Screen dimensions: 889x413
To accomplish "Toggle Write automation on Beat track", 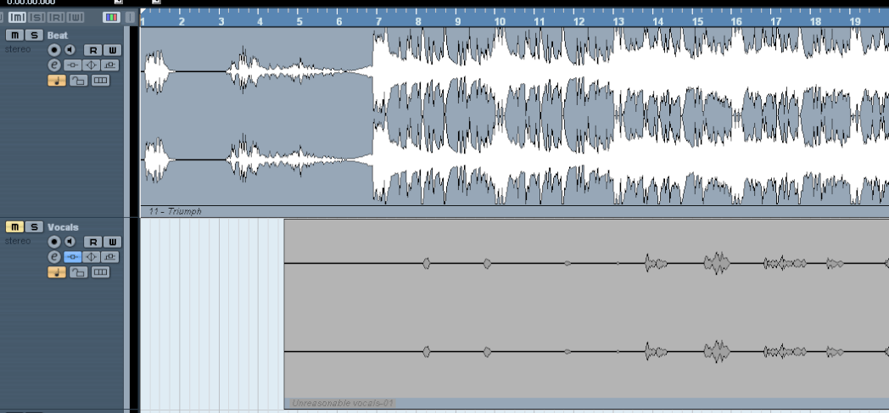I will click(112, 50).
